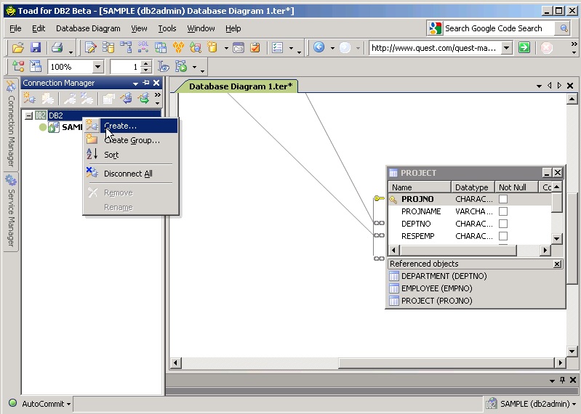Save the diagram with floppy disk icon
The image size is (581, 414).
tap(36, 47)
